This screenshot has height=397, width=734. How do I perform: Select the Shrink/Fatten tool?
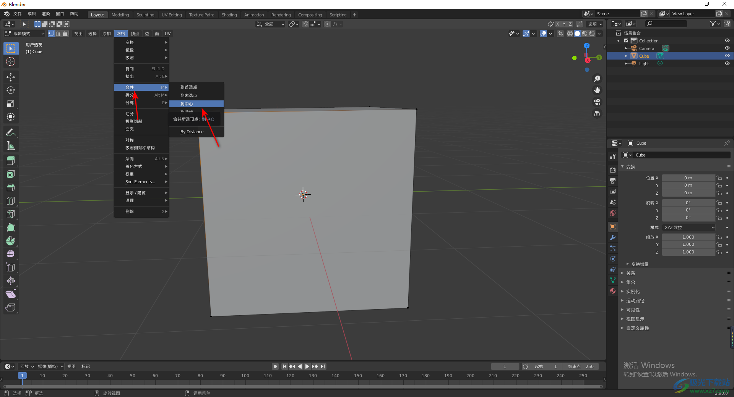tap(11, 281)
